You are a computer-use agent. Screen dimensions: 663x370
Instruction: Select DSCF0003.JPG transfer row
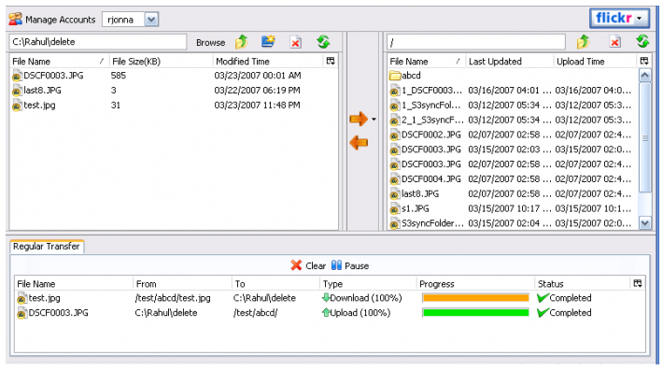[x=330, y=313]
